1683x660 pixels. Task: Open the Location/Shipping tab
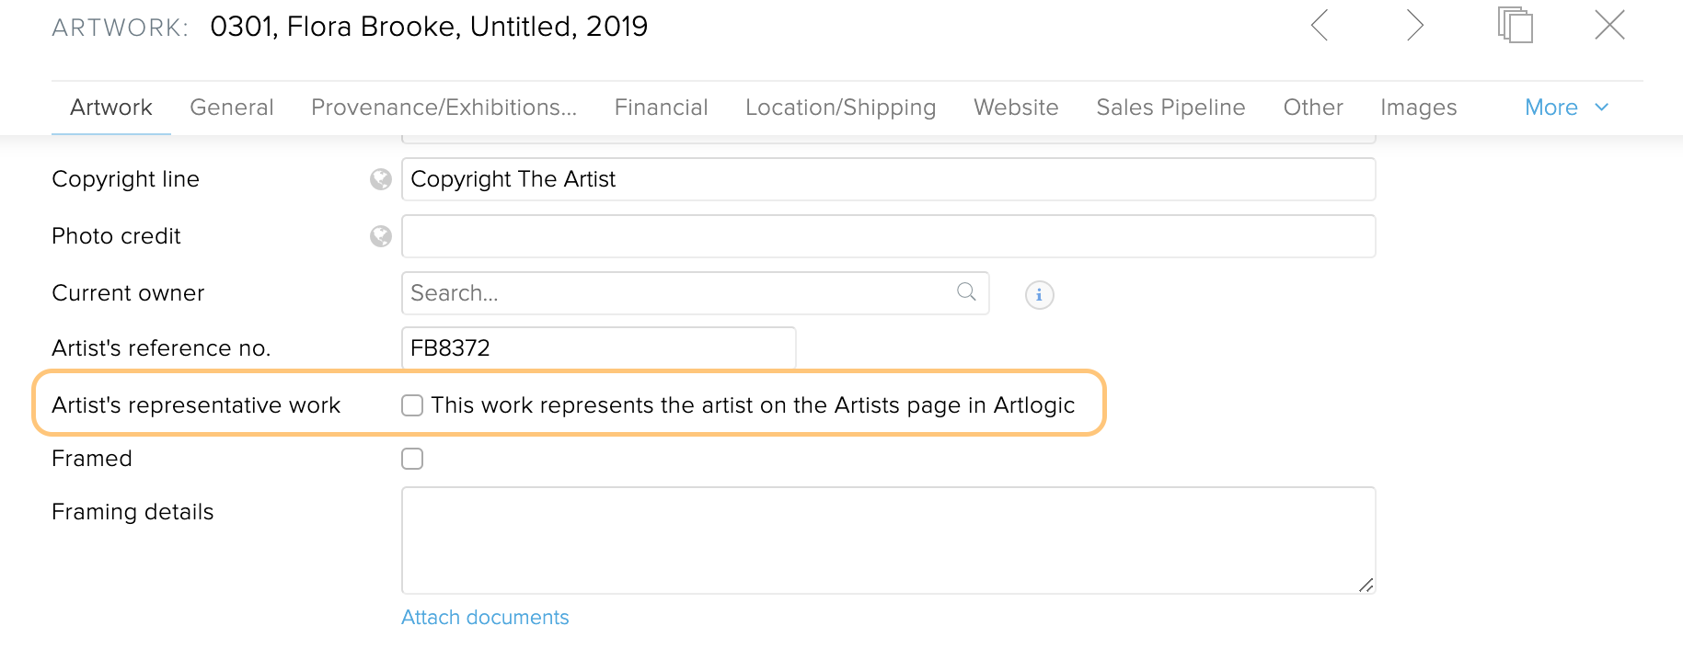tap(840, 108)
